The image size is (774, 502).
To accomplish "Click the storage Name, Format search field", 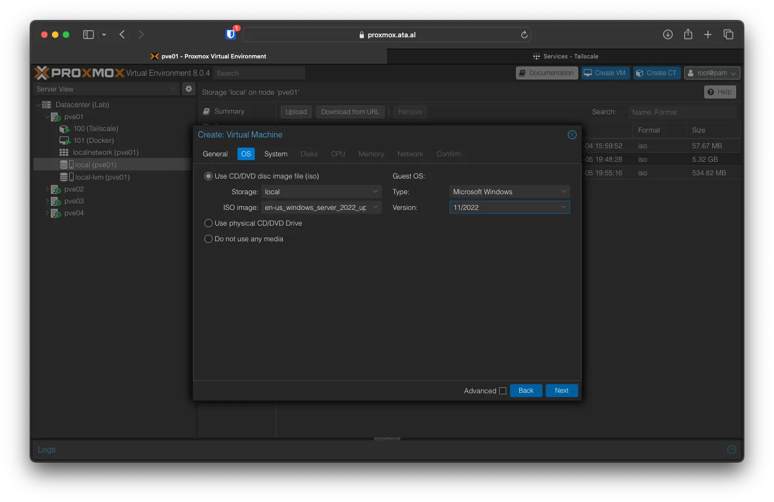I will tap(682, 112).
